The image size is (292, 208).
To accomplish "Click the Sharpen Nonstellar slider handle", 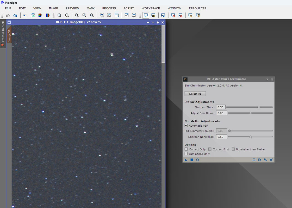I will coord(251,136).
